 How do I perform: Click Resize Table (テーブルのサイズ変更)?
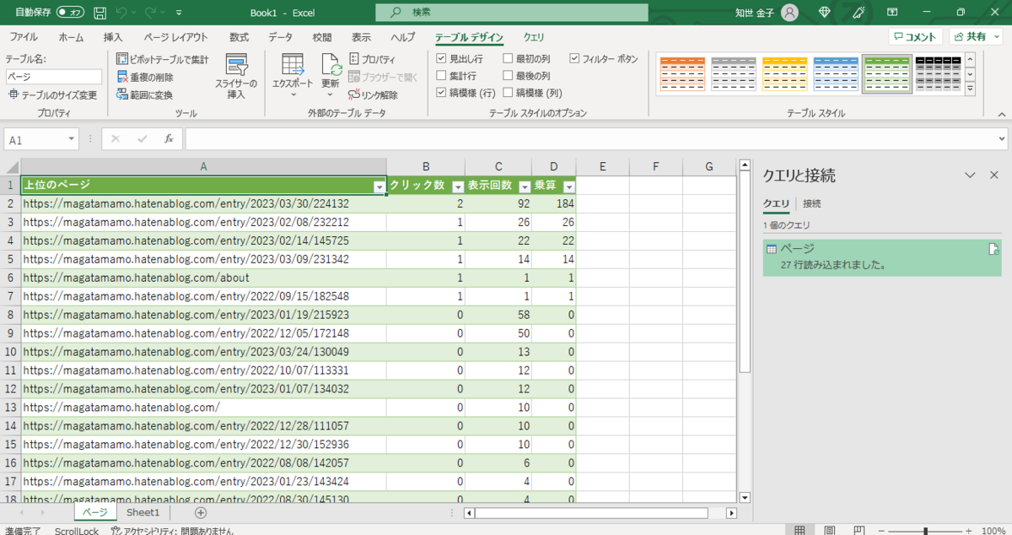51,95
